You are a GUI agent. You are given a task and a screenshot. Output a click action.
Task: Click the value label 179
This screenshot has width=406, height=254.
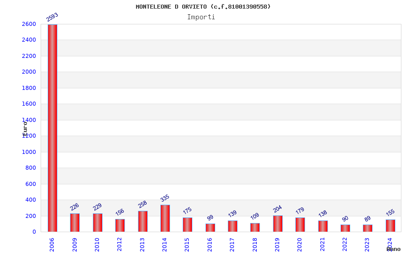(300, 211)
